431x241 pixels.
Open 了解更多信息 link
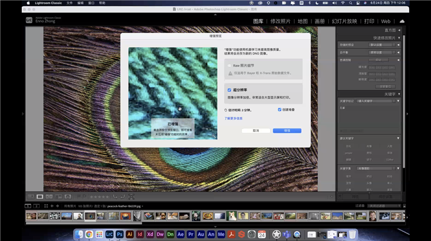click(x=233, y=119)
